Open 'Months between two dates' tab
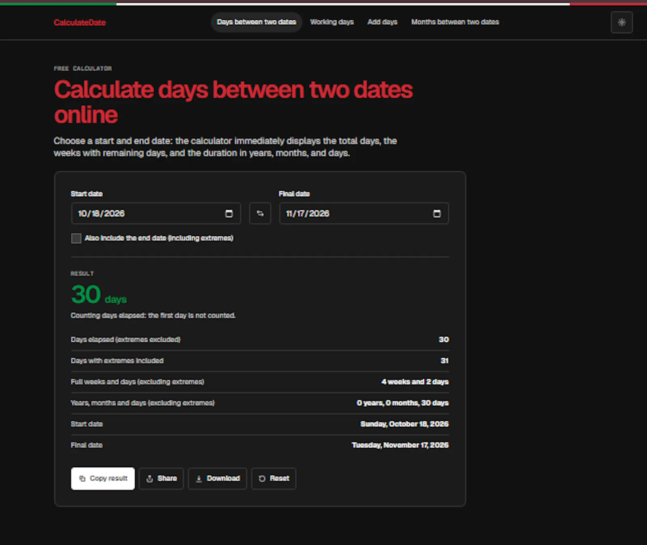647x545 pixels. pos(455,22)
